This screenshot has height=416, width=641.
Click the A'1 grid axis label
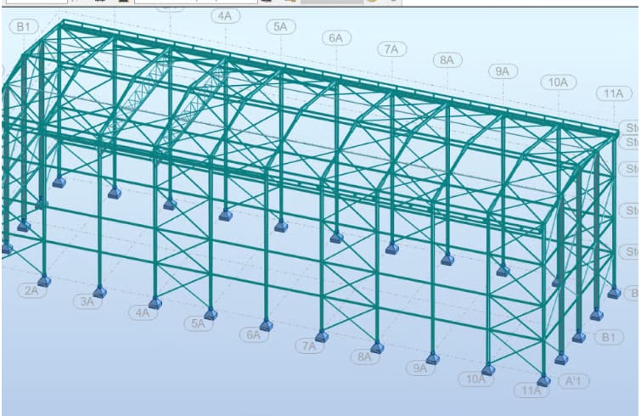click(x=575, y=382)
